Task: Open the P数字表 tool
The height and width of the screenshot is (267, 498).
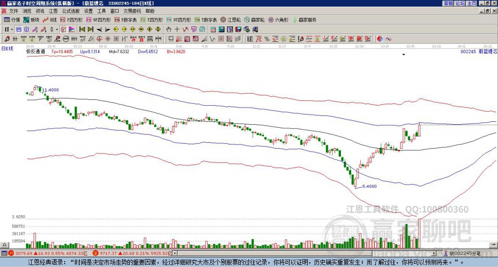Action: click(x=126, y=19)
